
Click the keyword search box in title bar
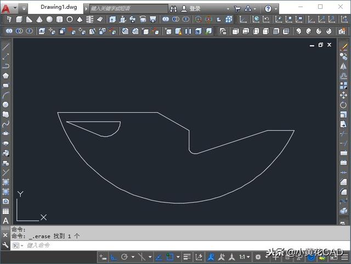(x=126, y=9)
